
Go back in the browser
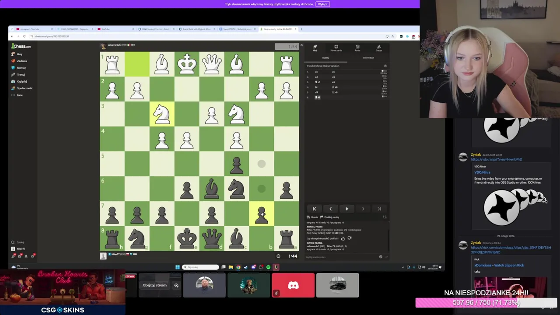(13, 36)
